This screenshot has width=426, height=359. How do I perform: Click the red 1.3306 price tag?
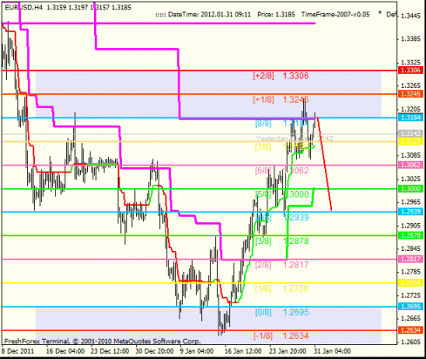[410, 71]
